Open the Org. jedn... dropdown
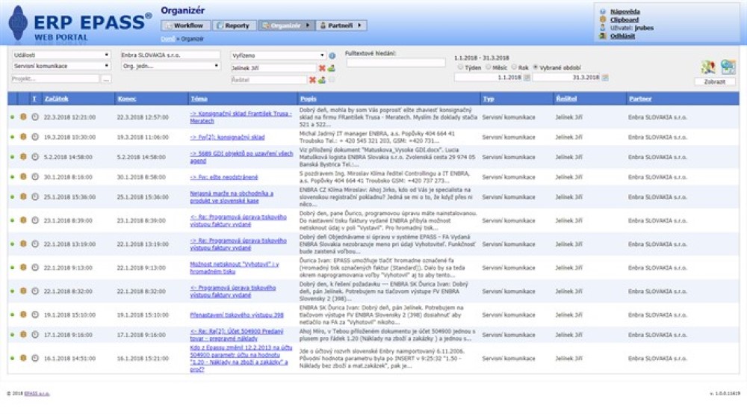Viewport: 747px width, 414px height. pyautogui.click(x=170, y=67)
